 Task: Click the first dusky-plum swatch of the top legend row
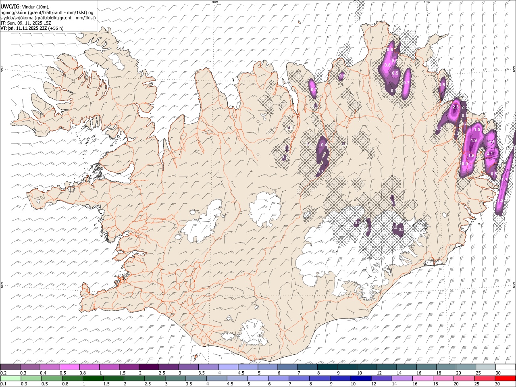point(10,367)
